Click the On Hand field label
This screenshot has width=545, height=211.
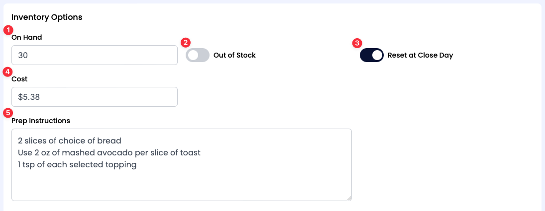coord(27,37)
